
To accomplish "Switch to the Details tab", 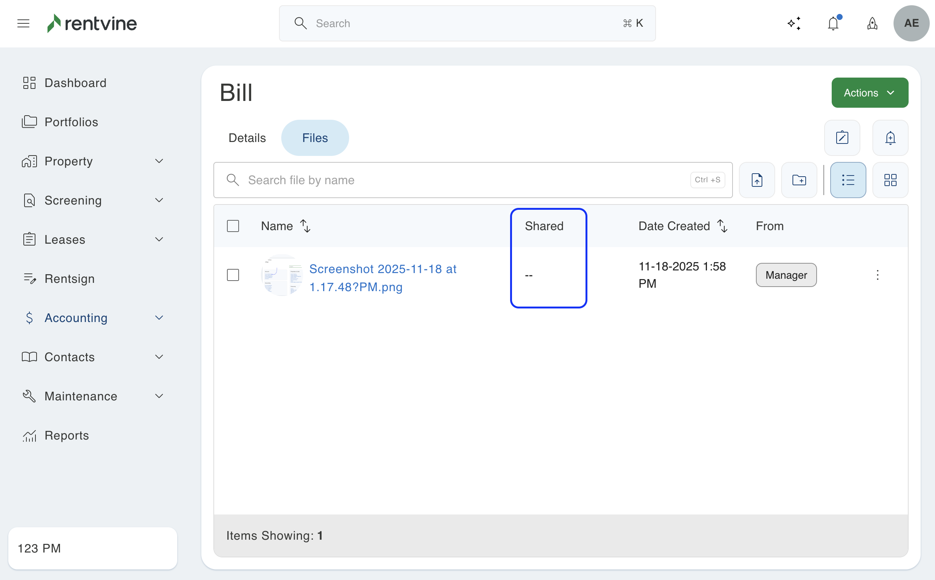I will (247, 138).
